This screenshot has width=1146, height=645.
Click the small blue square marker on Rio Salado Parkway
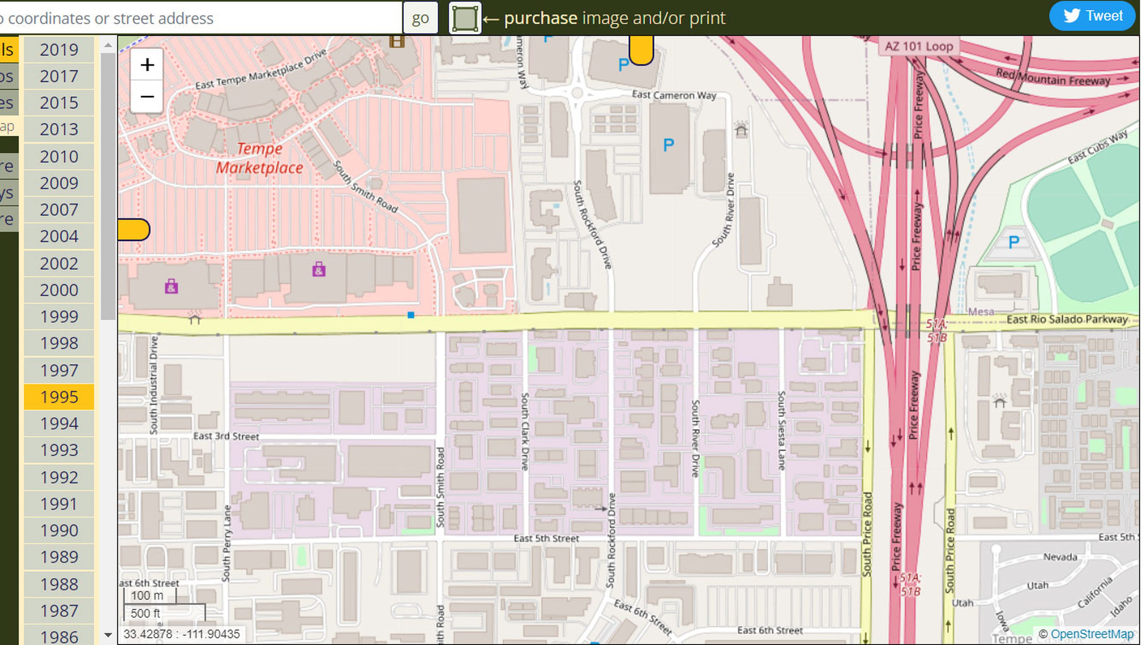411,315
